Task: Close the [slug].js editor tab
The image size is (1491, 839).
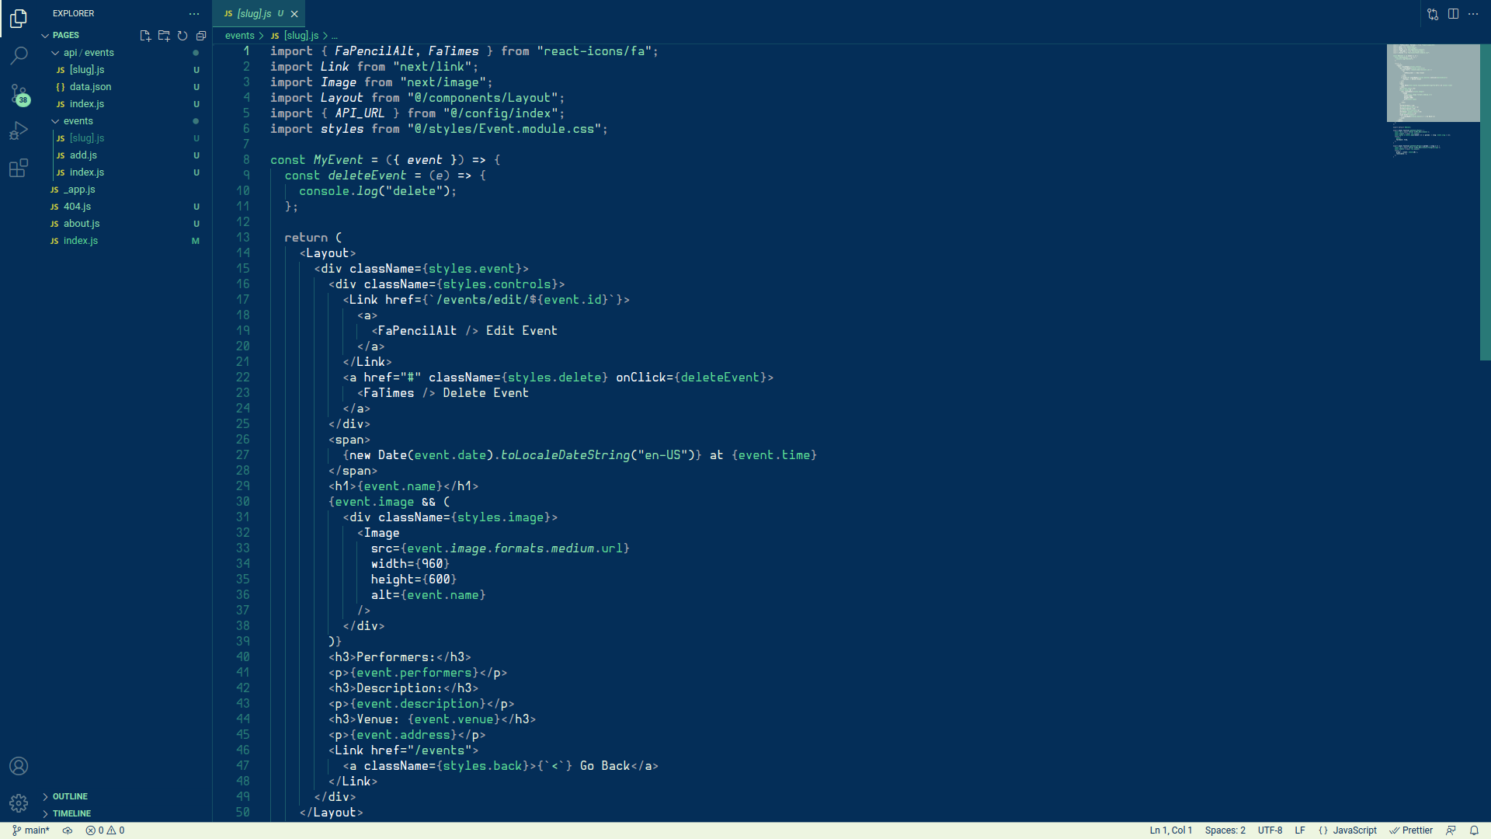Action: (294, 14)
